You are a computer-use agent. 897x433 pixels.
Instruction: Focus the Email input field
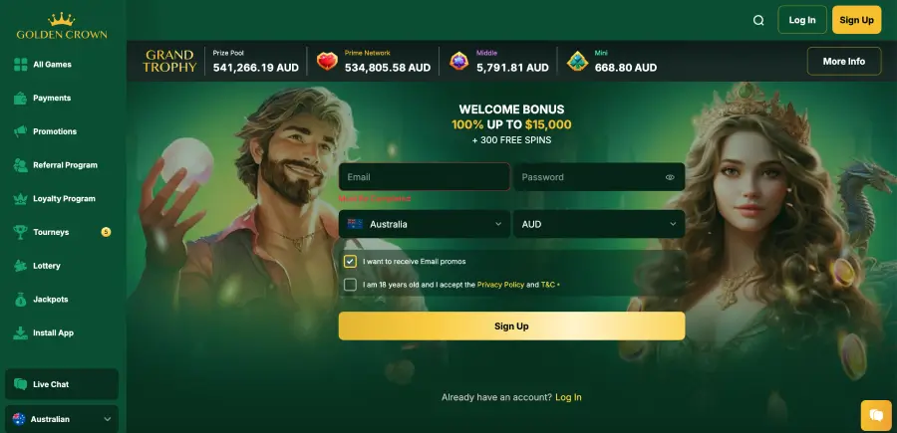click(x=425, y=177)
